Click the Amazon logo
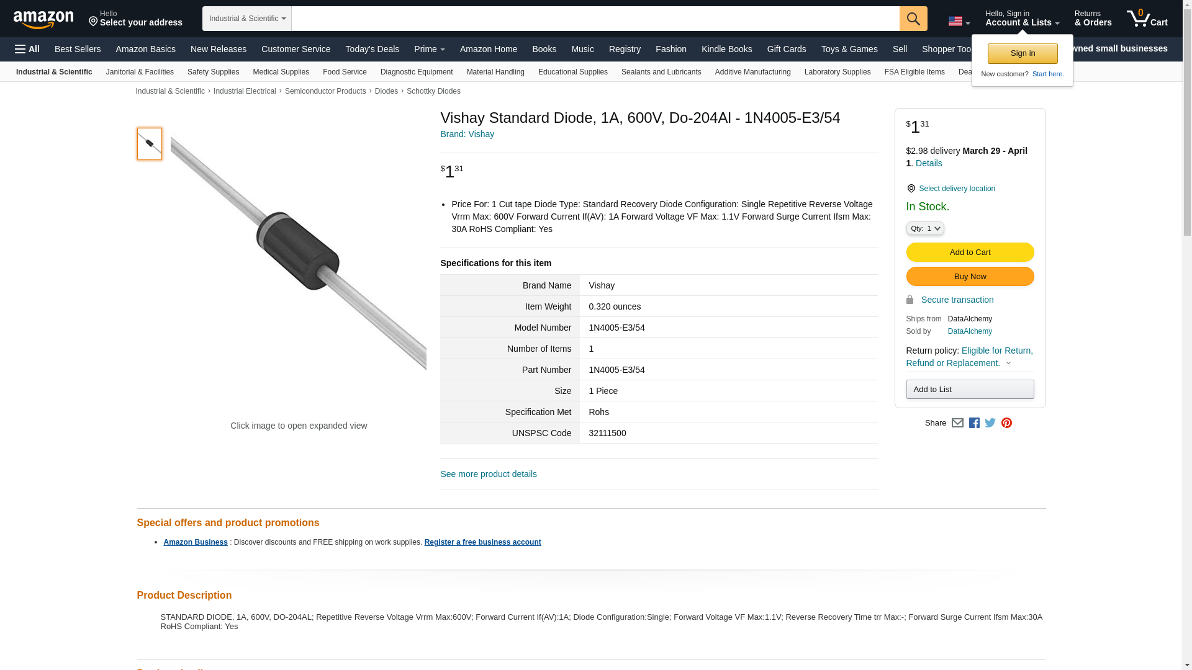 [x=43, y=19]
